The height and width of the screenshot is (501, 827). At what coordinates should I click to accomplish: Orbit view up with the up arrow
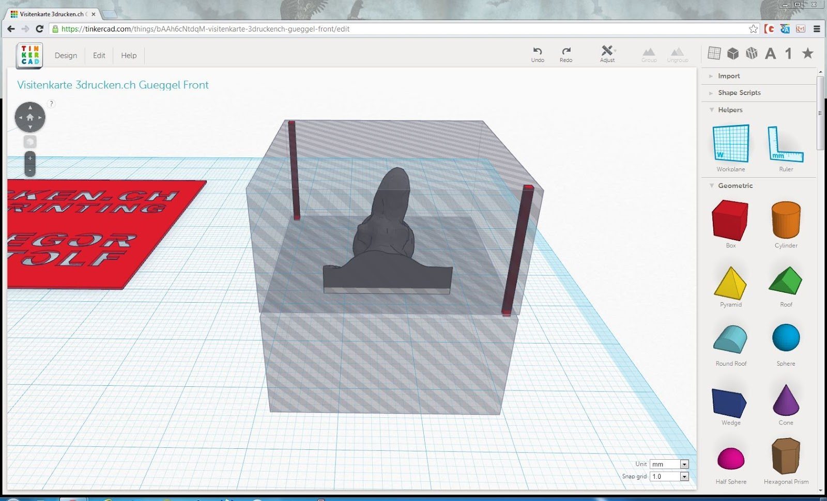[x=30, y=107]
